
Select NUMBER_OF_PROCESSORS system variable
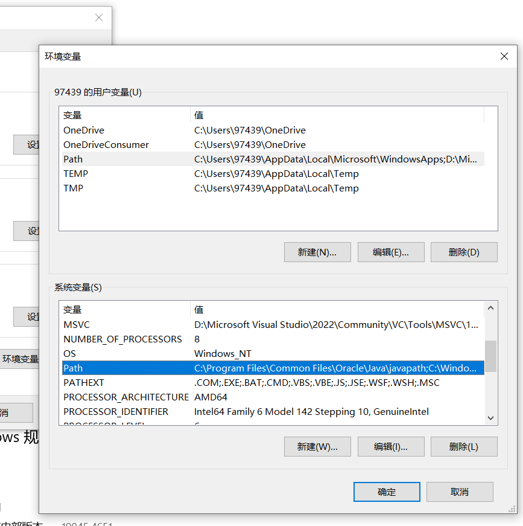click(122, 339)
